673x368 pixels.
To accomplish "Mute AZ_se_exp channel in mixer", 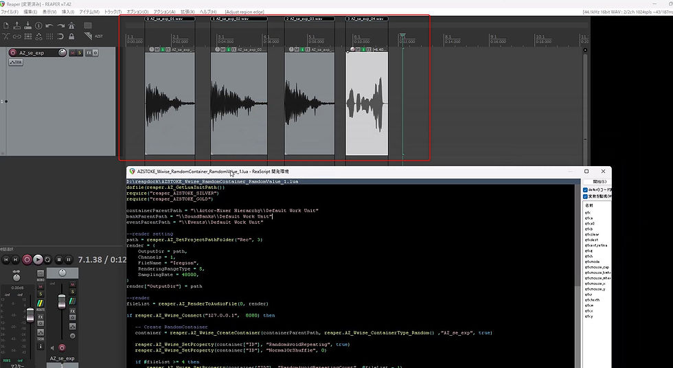I will [73, 284].
